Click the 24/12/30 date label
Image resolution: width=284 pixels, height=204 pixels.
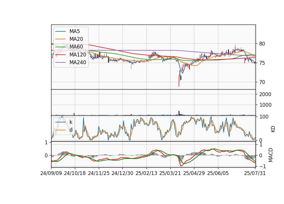tap(122, 173)
